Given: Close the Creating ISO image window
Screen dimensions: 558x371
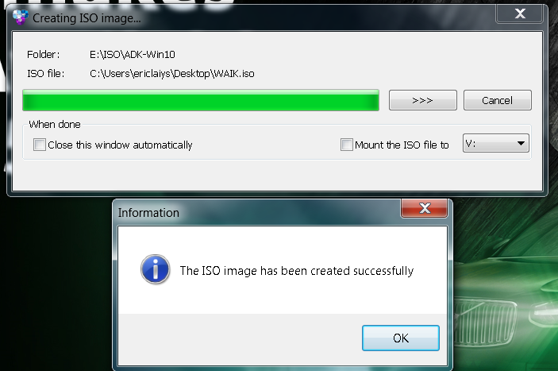Looking at the screenshot, I should pos(520,14).
